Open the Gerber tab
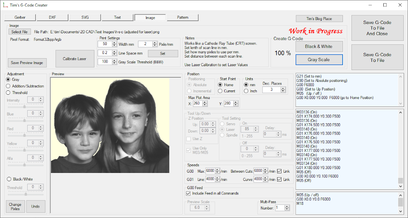This screenshot has height=218, width=408. [x=20, y=18]
